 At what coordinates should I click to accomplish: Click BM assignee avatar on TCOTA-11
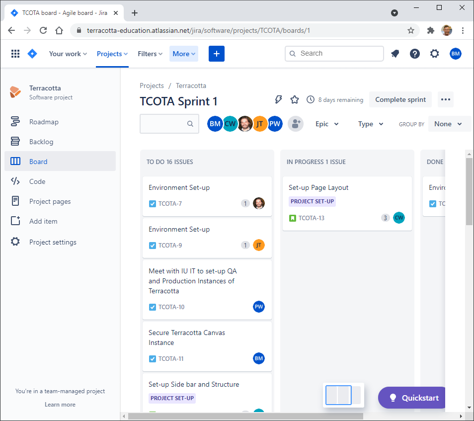click(259, 358)
